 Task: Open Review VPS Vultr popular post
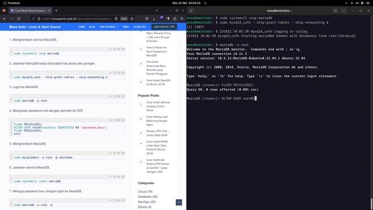[157, 133]
